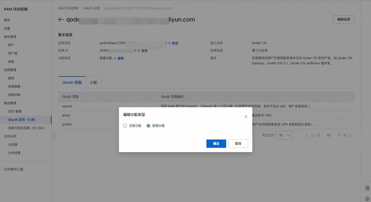The image size is (371, 202).
Task: Collapse the sidebar using the arrow handle
Action: pos(54,136)
